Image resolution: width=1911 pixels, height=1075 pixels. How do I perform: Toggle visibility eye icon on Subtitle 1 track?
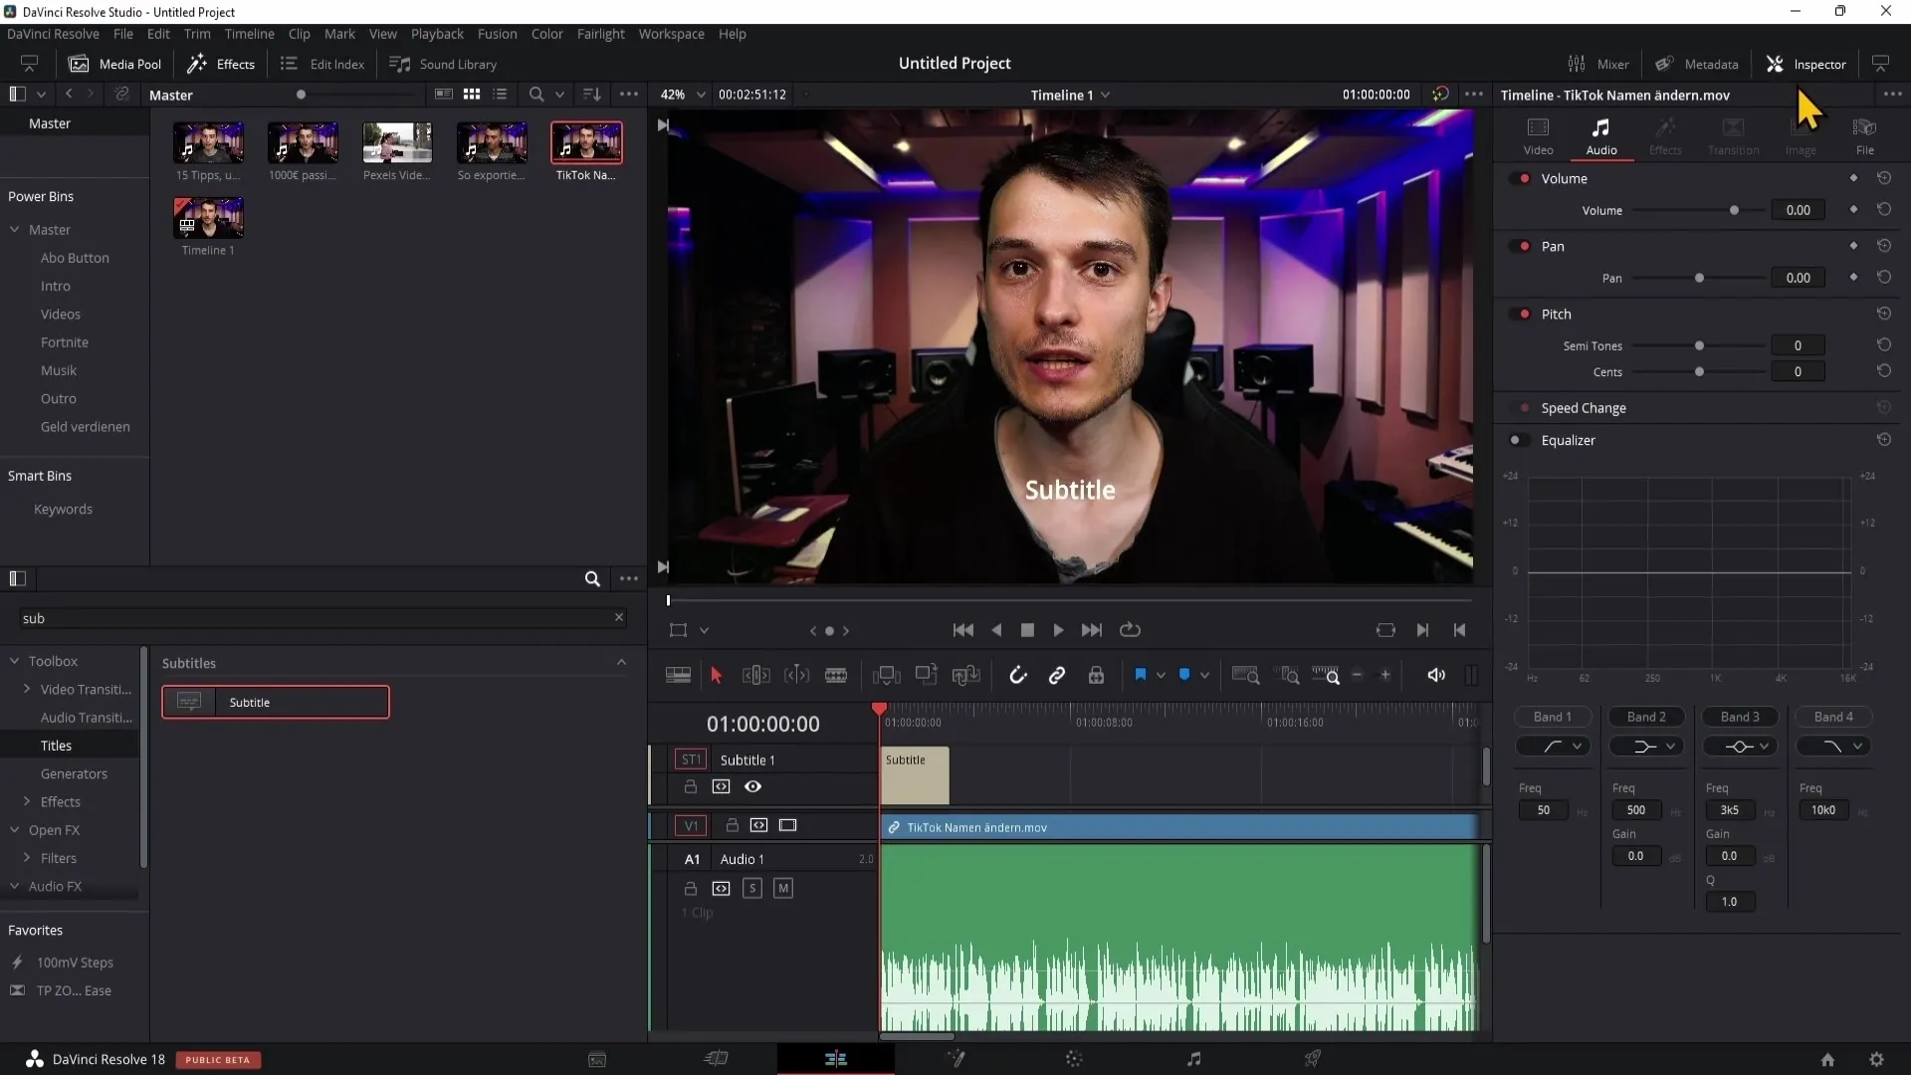(x=752, y=786)
